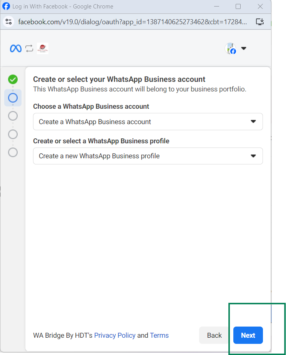This screenshot has height=355, width=286.
Task: Click the site info icon in address bar
Action: 8,22
